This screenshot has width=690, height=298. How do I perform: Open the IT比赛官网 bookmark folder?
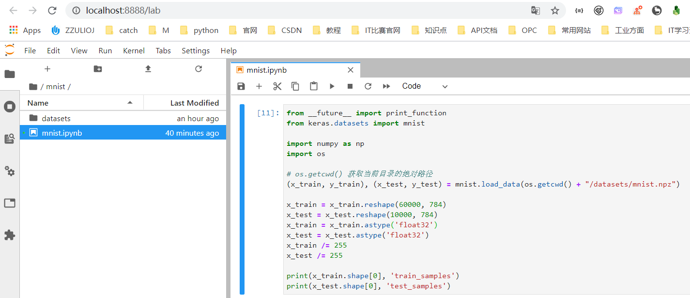point(376,30)
